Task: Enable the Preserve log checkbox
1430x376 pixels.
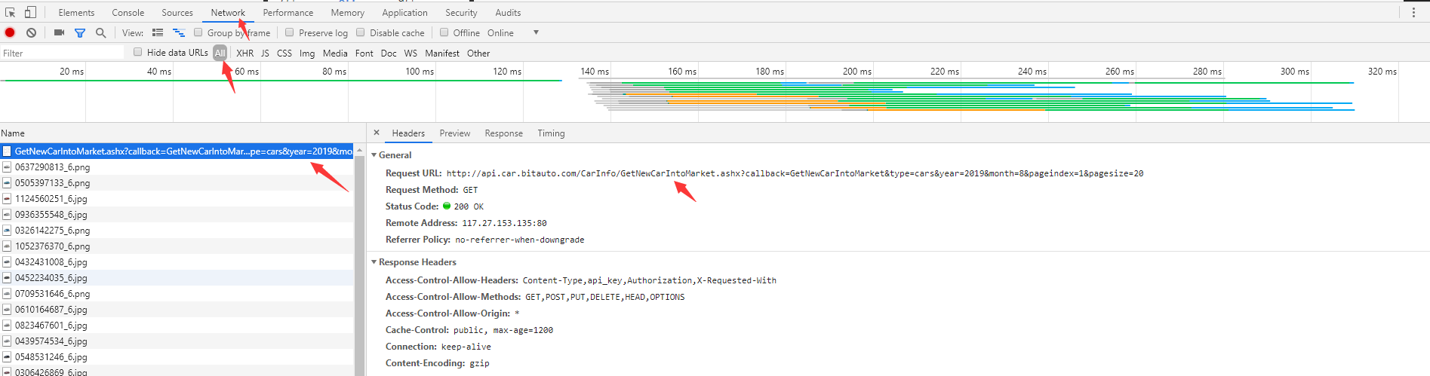Action: tap(289, 32)
